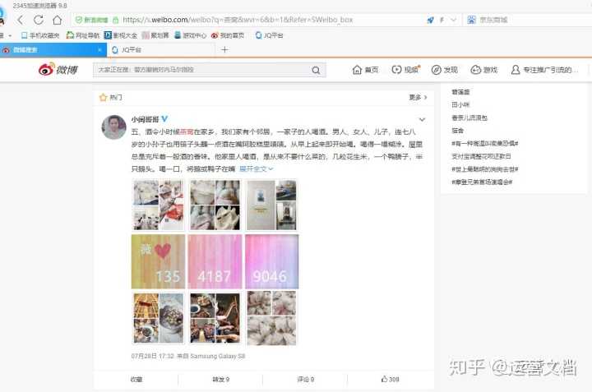The width and height of the screenshot is (592, 392).
Task: Open the 支付宝 hot search entry
Action: tap(481, 156)
